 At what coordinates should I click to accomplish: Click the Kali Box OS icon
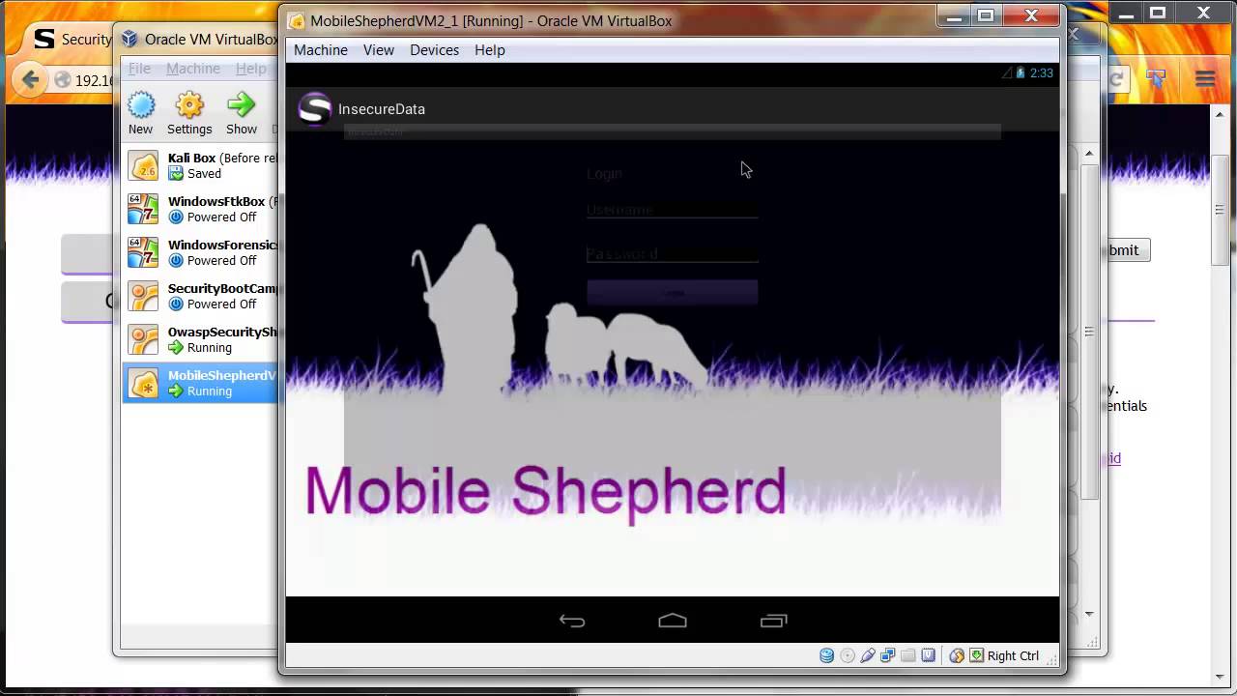pyautogui.click(x=144, y=166)
